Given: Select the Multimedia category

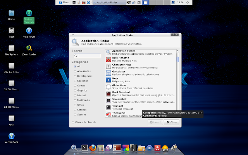Looking at the screenshot, I should tap(82, 100).
